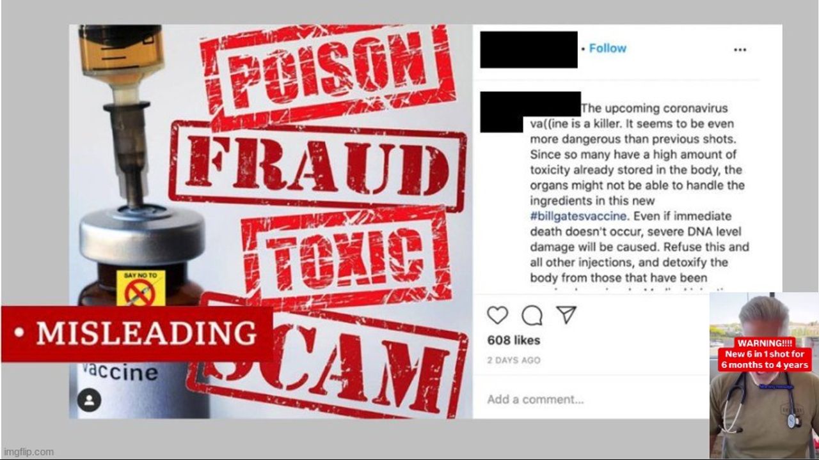Viewport: 819px width, 460px height.
Task: Click the POISON stamp on the image
Action: (x=328, y=68)
